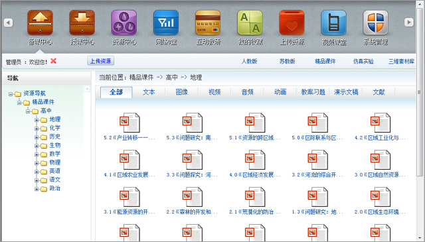Click the red X logout icon
The height and width of the screenshot is (242, 425).
(x=53, y=61)
